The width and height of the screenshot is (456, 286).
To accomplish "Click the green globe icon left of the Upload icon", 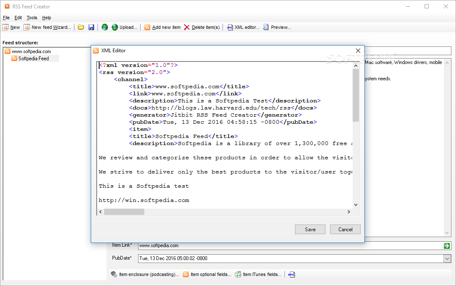I will tap(105, 27).
